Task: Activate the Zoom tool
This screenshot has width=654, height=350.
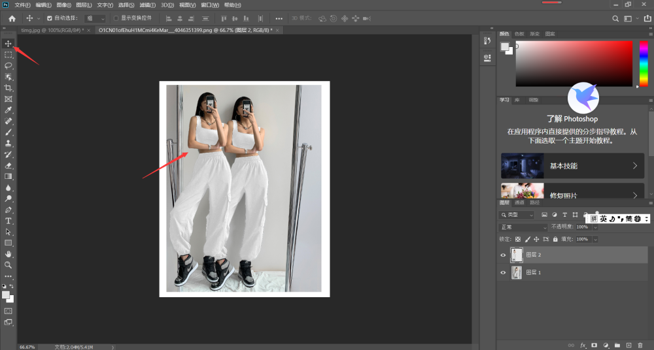Action: (8, 265)
